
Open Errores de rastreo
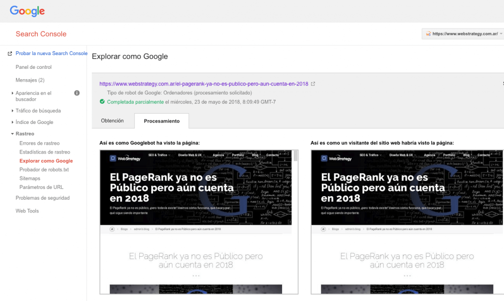coord(39,143)
